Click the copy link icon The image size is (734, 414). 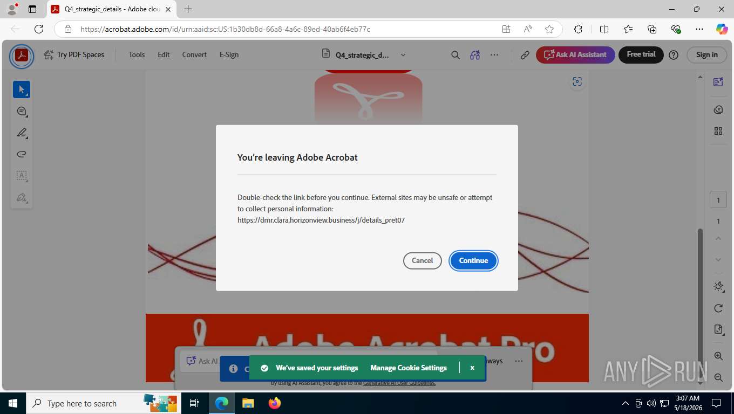525,54
